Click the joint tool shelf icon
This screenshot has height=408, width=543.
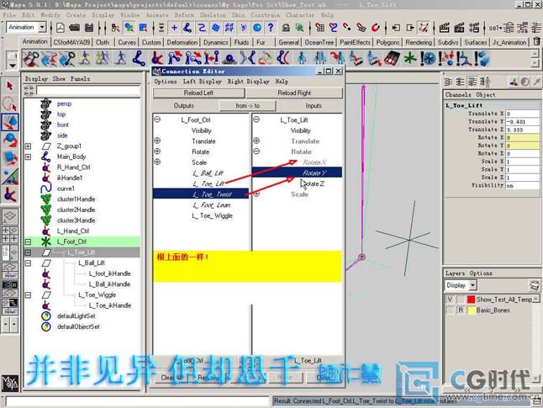[x=139, y=58]
